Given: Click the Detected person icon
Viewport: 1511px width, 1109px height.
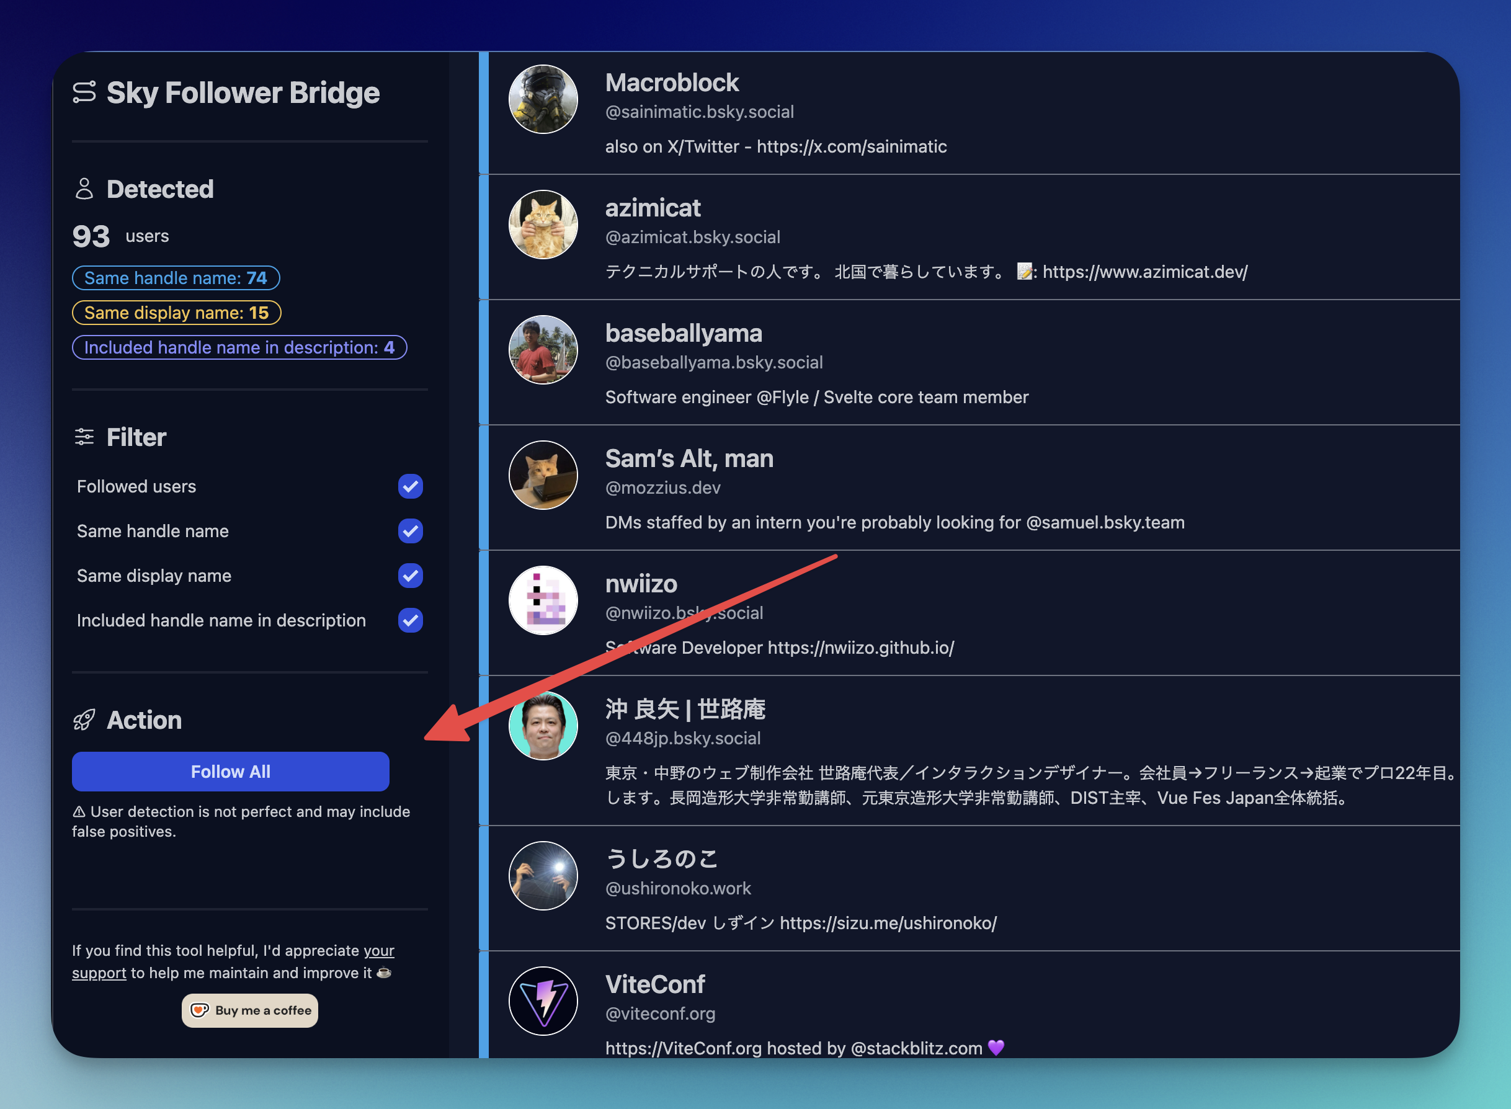Looking at the screenshot, I should point(84,189).
